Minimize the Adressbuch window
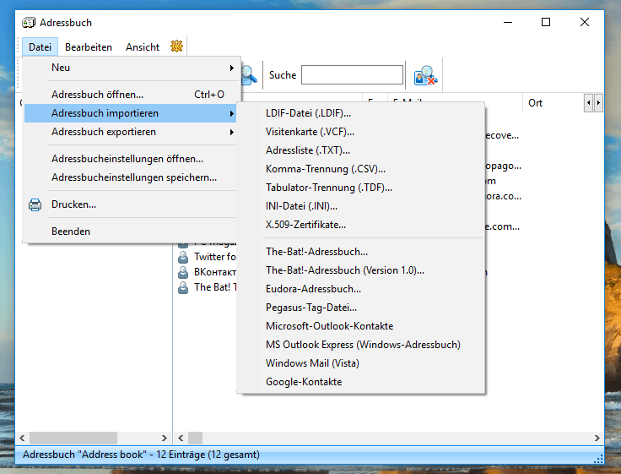 (508, 22)
